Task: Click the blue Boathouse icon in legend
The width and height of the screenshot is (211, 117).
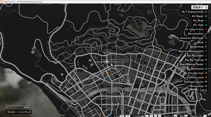Action: click(206, 69)
